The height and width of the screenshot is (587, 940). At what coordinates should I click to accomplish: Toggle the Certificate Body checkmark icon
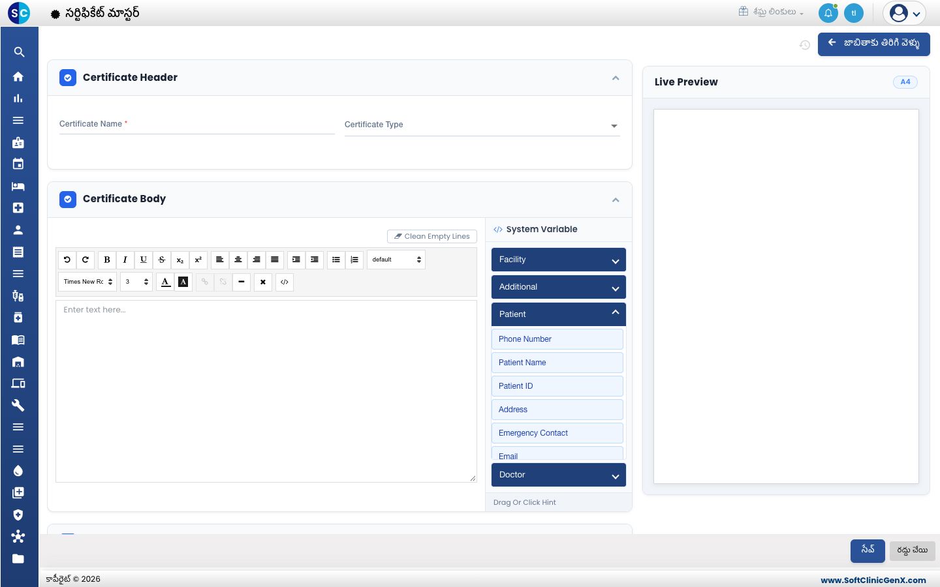(68, 199)
